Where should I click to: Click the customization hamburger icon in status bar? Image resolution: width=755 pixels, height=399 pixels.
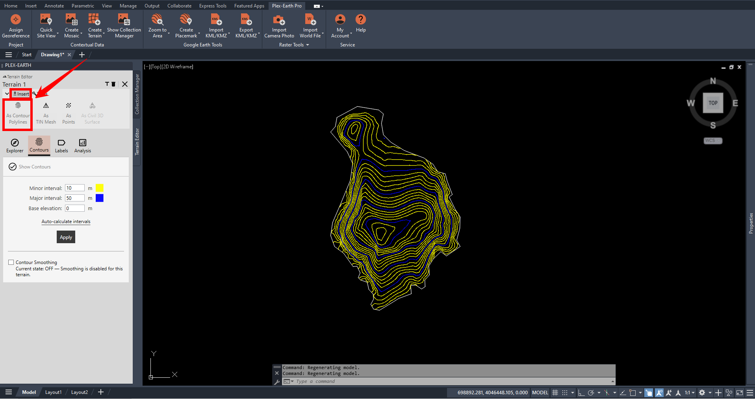click(x=750, y=393)
